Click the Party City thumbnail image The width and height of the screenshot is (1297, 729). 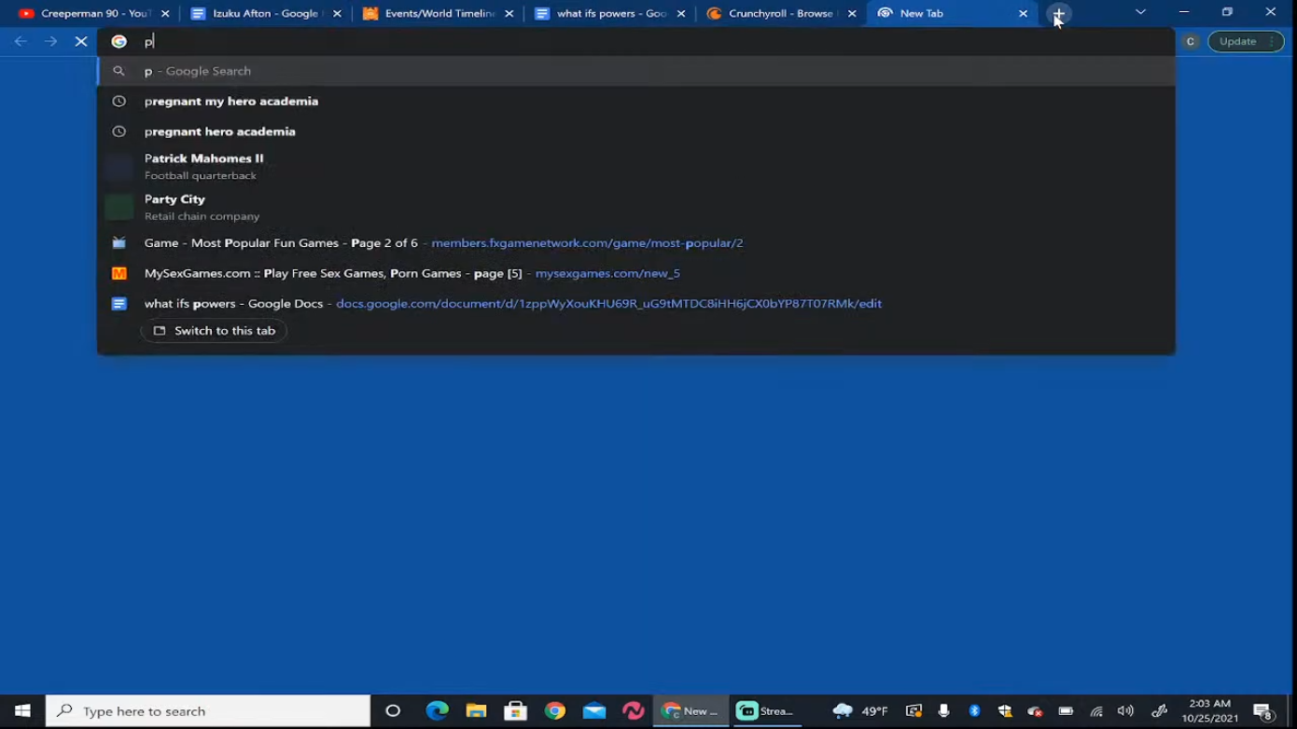point(119,207)
